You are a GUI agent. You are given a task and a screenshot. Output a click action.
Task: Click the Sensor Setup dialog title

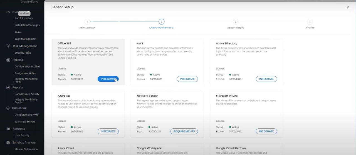tap(63, 7)
